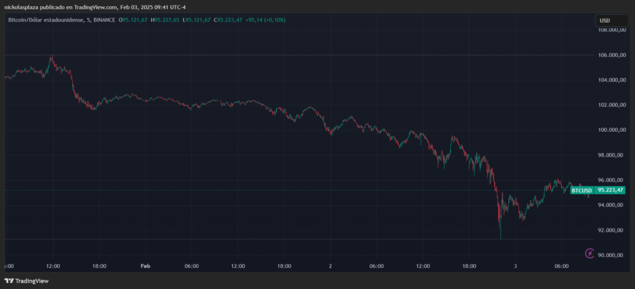Click the 95.223,47 current price label
This screenshot has width=635, height=289.
(610, 191)
